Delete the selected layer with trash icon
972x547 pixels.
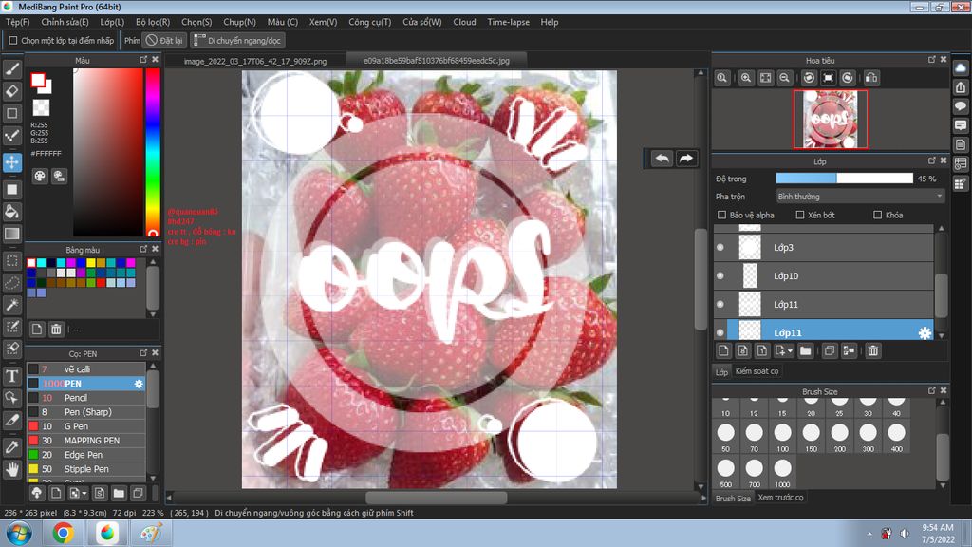coord(873,351)
